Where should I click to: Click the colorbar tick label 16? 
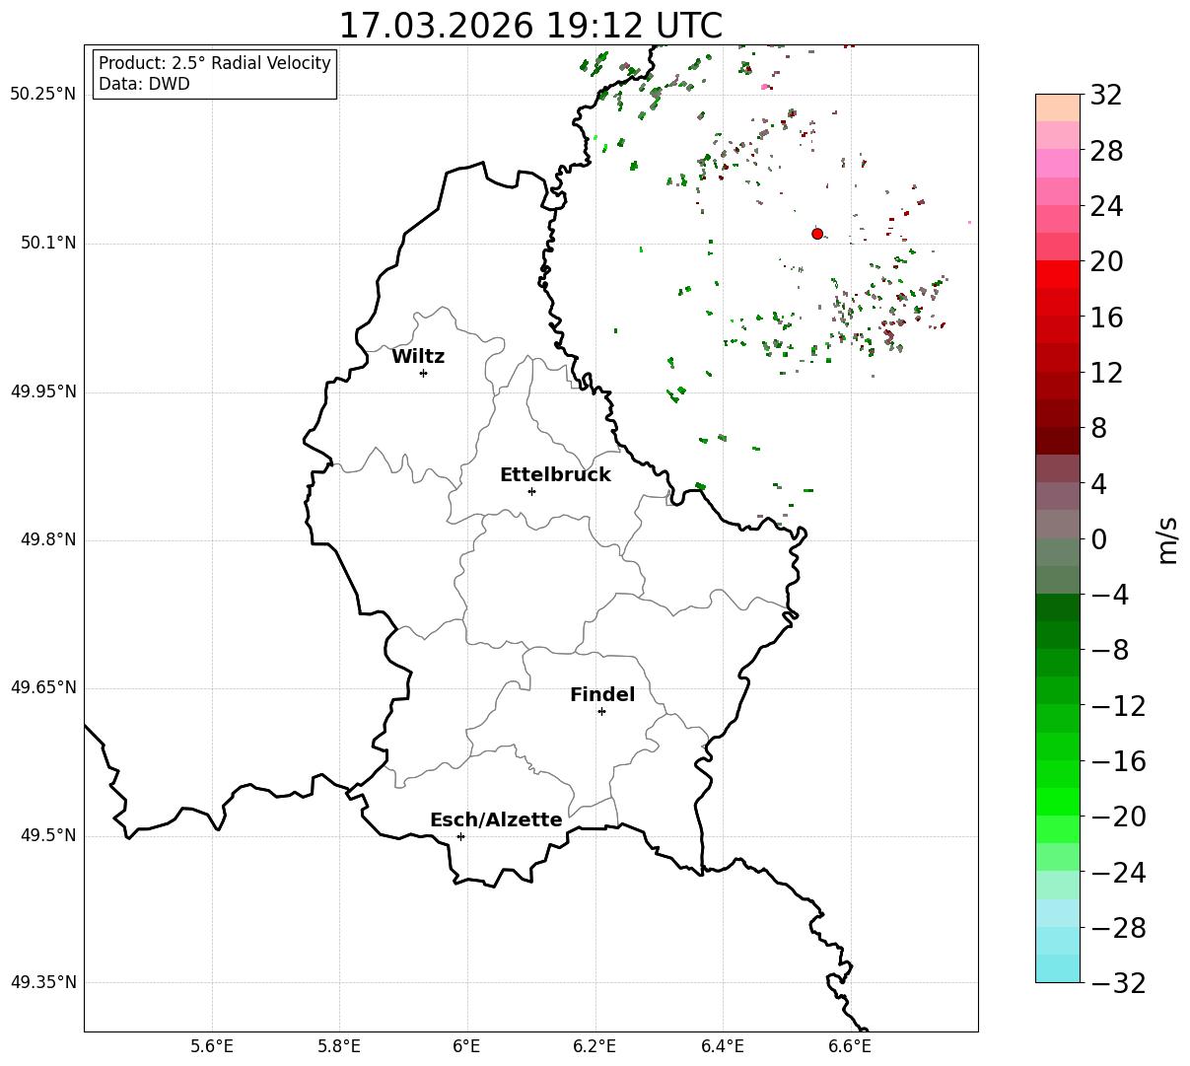pos(1106,318)
